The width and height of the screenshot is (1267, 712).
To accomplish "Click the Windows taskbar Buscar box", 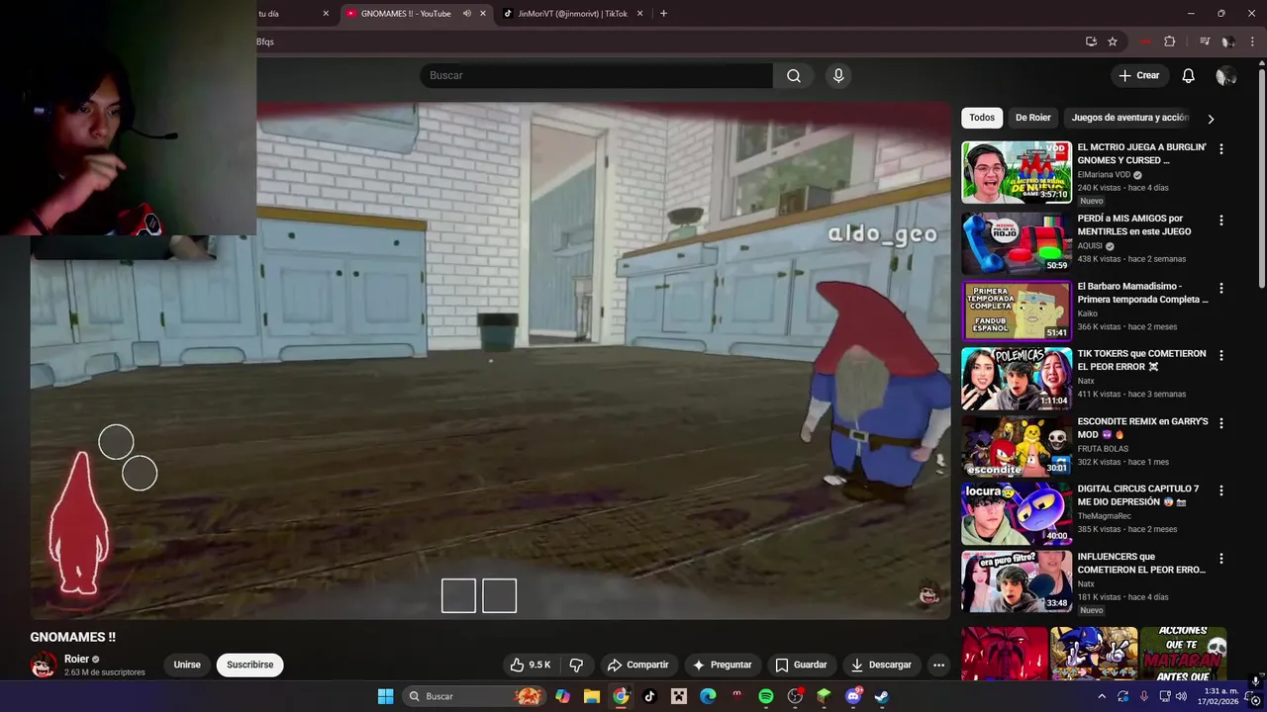I will pyautogui.click(x=475, y=696).
